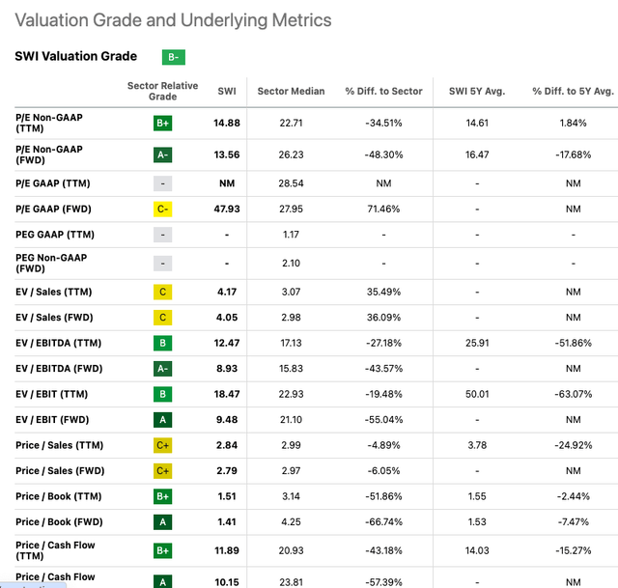Open the PEG Non-GAAP (FWD) metric label
The width and height of the screenshot is (618, 588).
point(51,264)
